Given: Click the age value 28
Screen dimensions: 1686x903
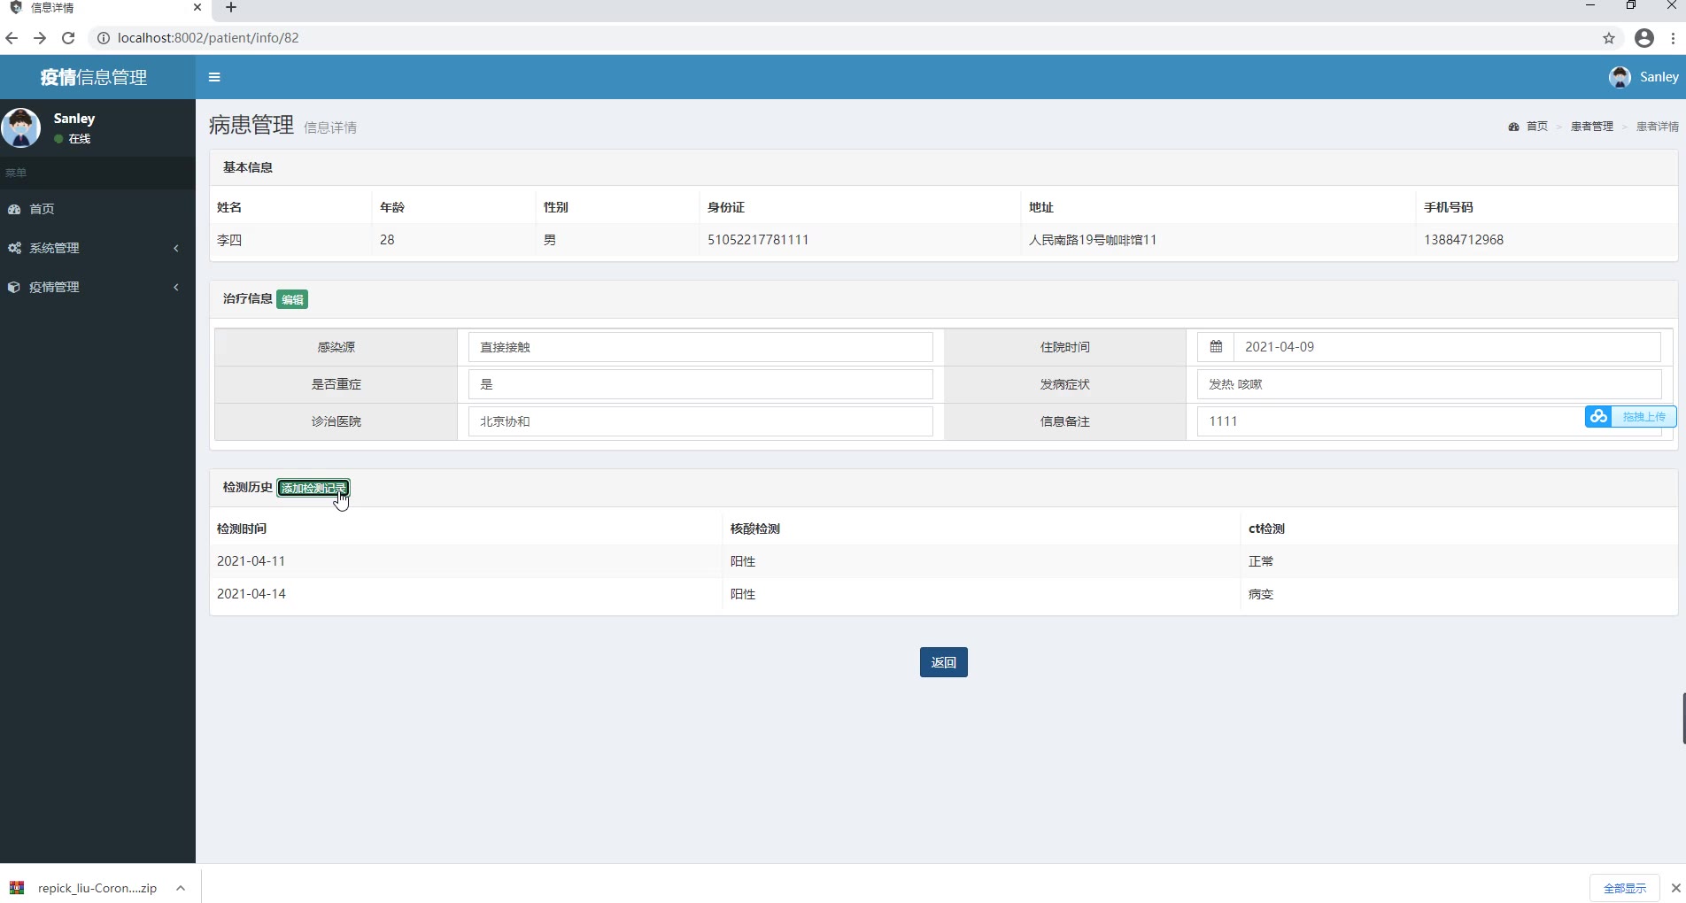Looking at the screenshot, I should point(387,240).
